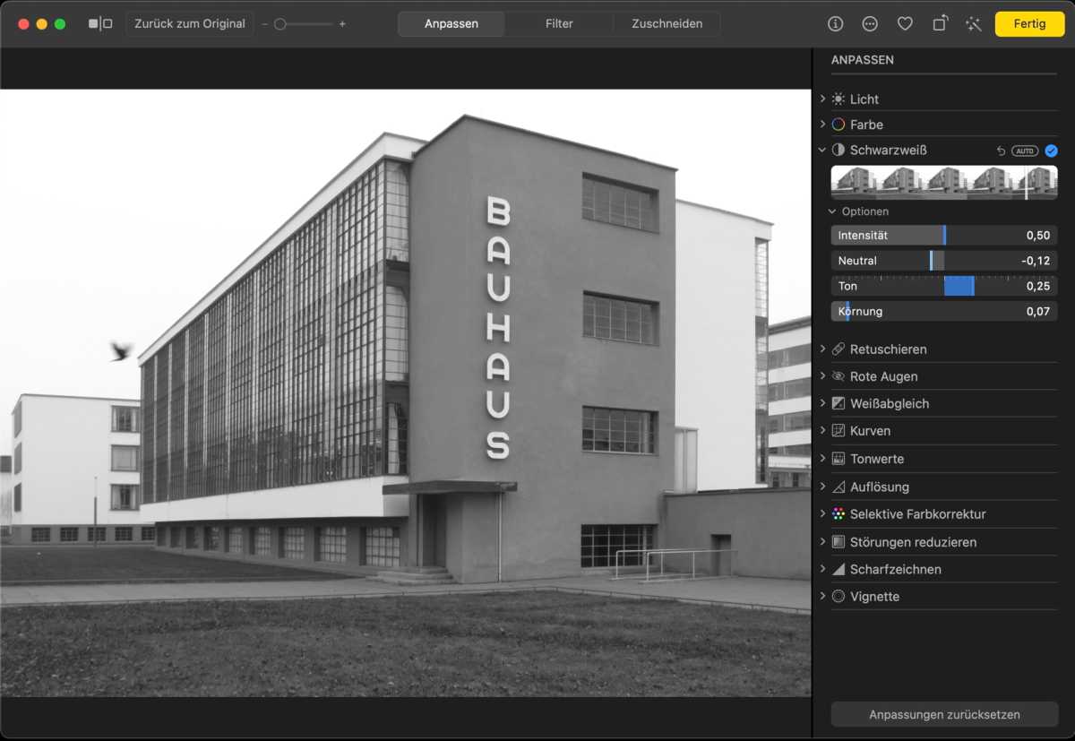Disable Schwarzweiß using the blue checkmark
The height and width of the screenshot is (741, 1075).
tap(1051, 151)
